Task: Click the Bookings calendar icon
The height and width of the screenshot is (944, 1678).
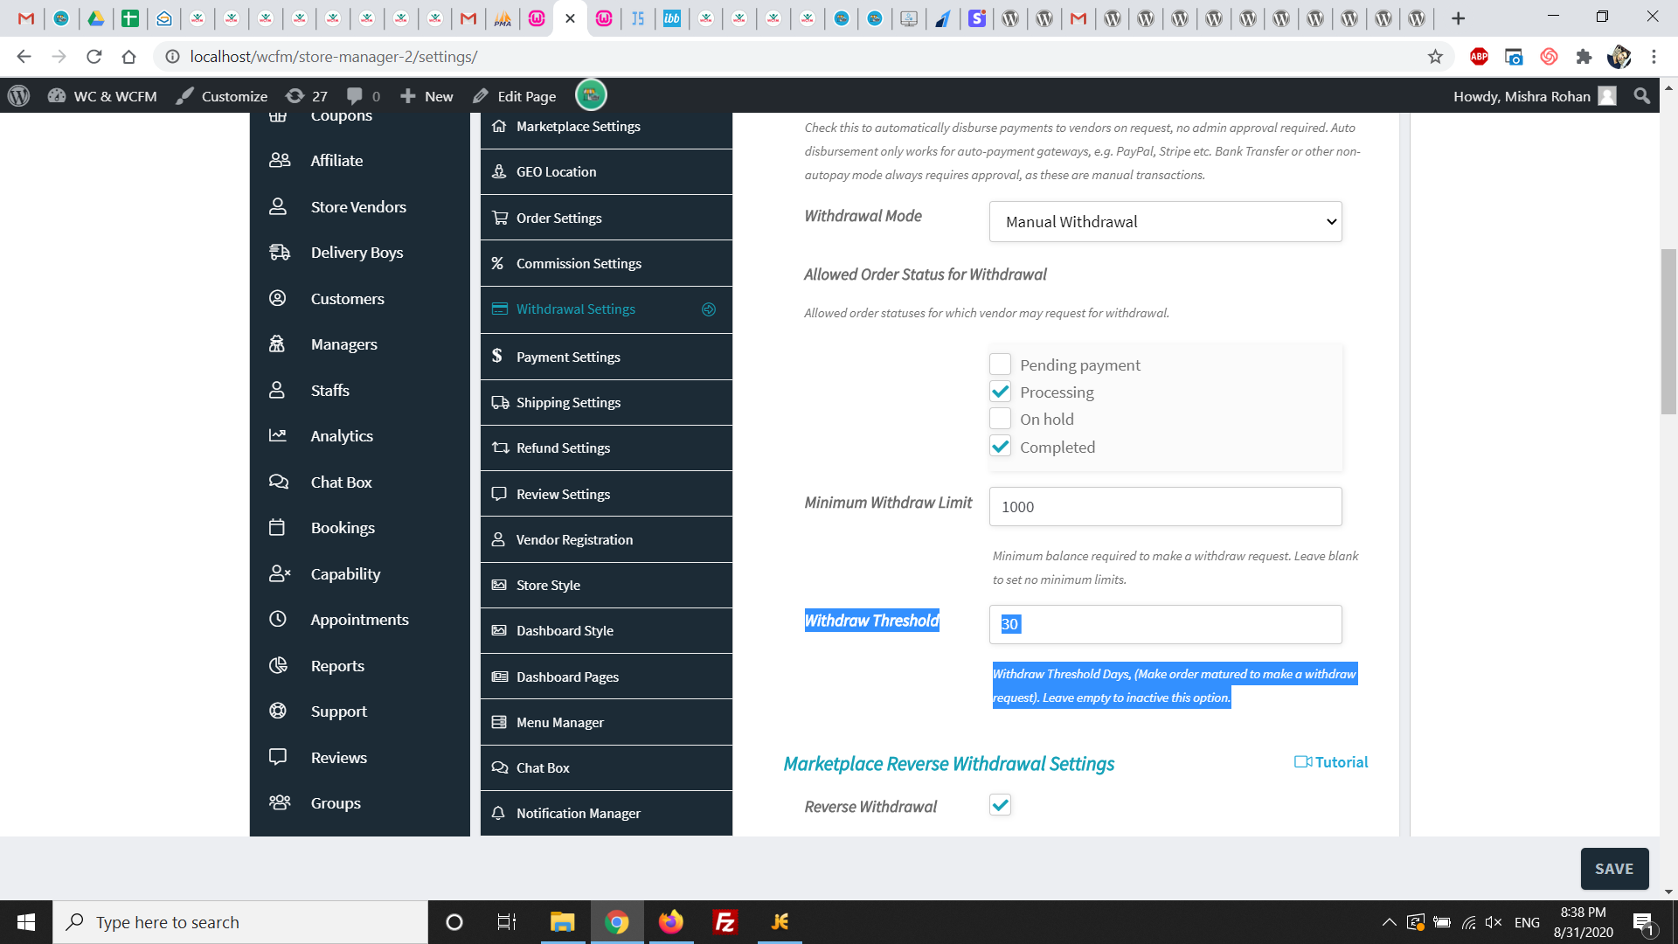Action: pos(277,527)
